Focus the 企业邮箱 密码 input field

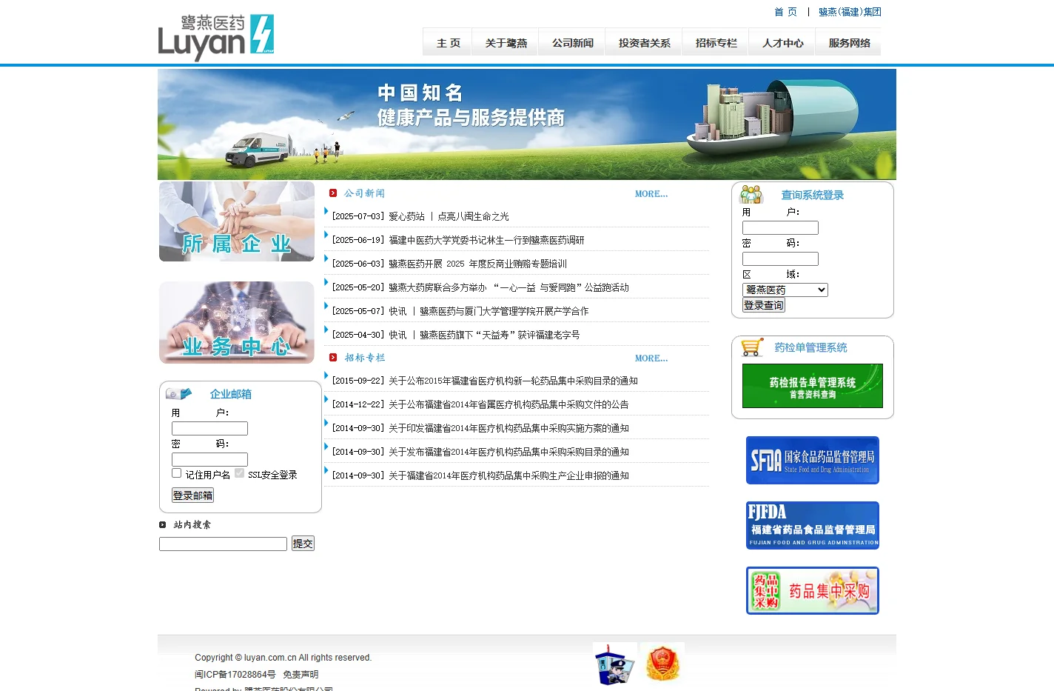(209, 459)
